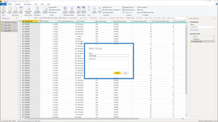The height and width of the screenshot is (122, 218).
Task: Click the Refresh Preview icon
Action: (x=45, y=10)
